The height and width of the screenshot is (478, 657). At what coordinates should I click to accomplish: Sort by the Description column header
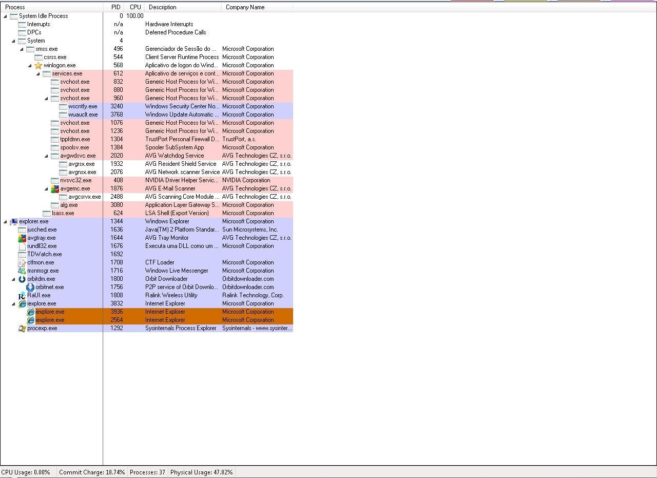pos(182,7)
